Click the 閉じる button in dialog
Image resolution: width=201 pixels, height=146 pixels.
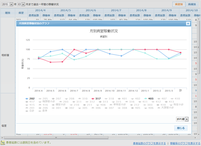(181, 128)
